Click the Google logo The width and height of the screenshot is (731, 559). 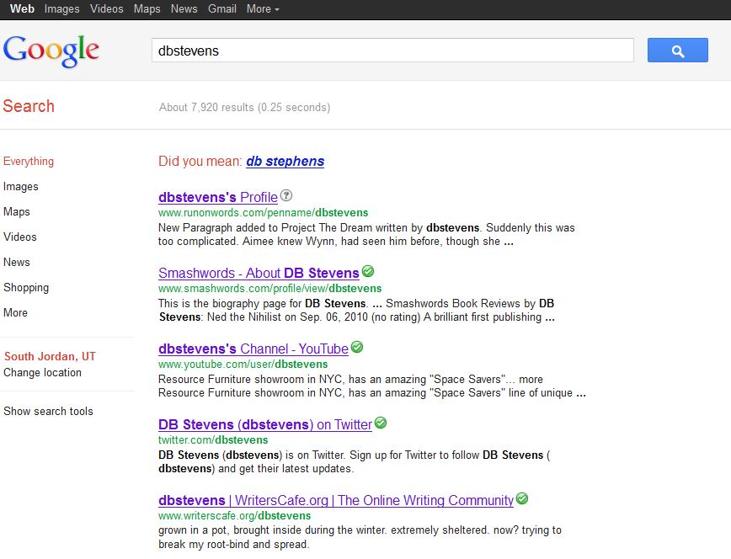[51, 51]
